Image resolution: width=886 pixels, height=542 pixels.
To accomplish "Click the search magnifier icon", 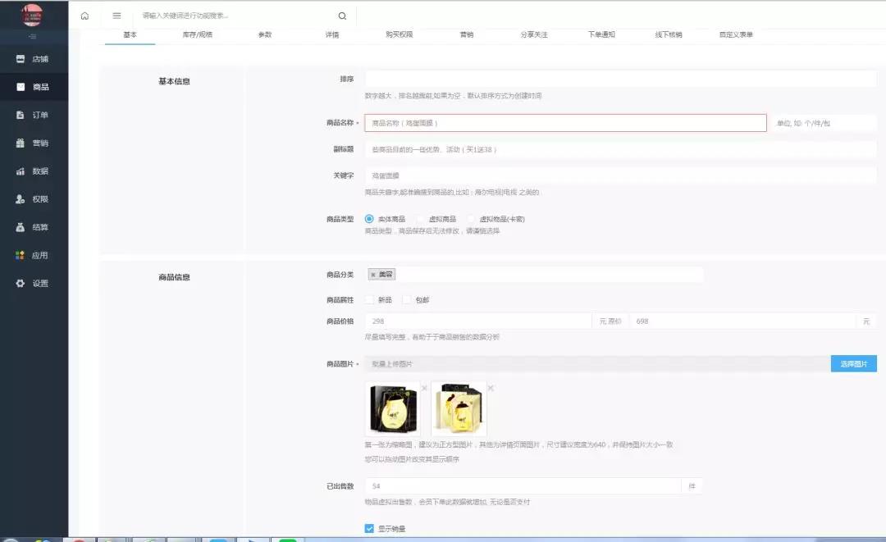I will coord(342,16).
